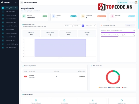Open the user avatar menu

[x=136, y=2]
